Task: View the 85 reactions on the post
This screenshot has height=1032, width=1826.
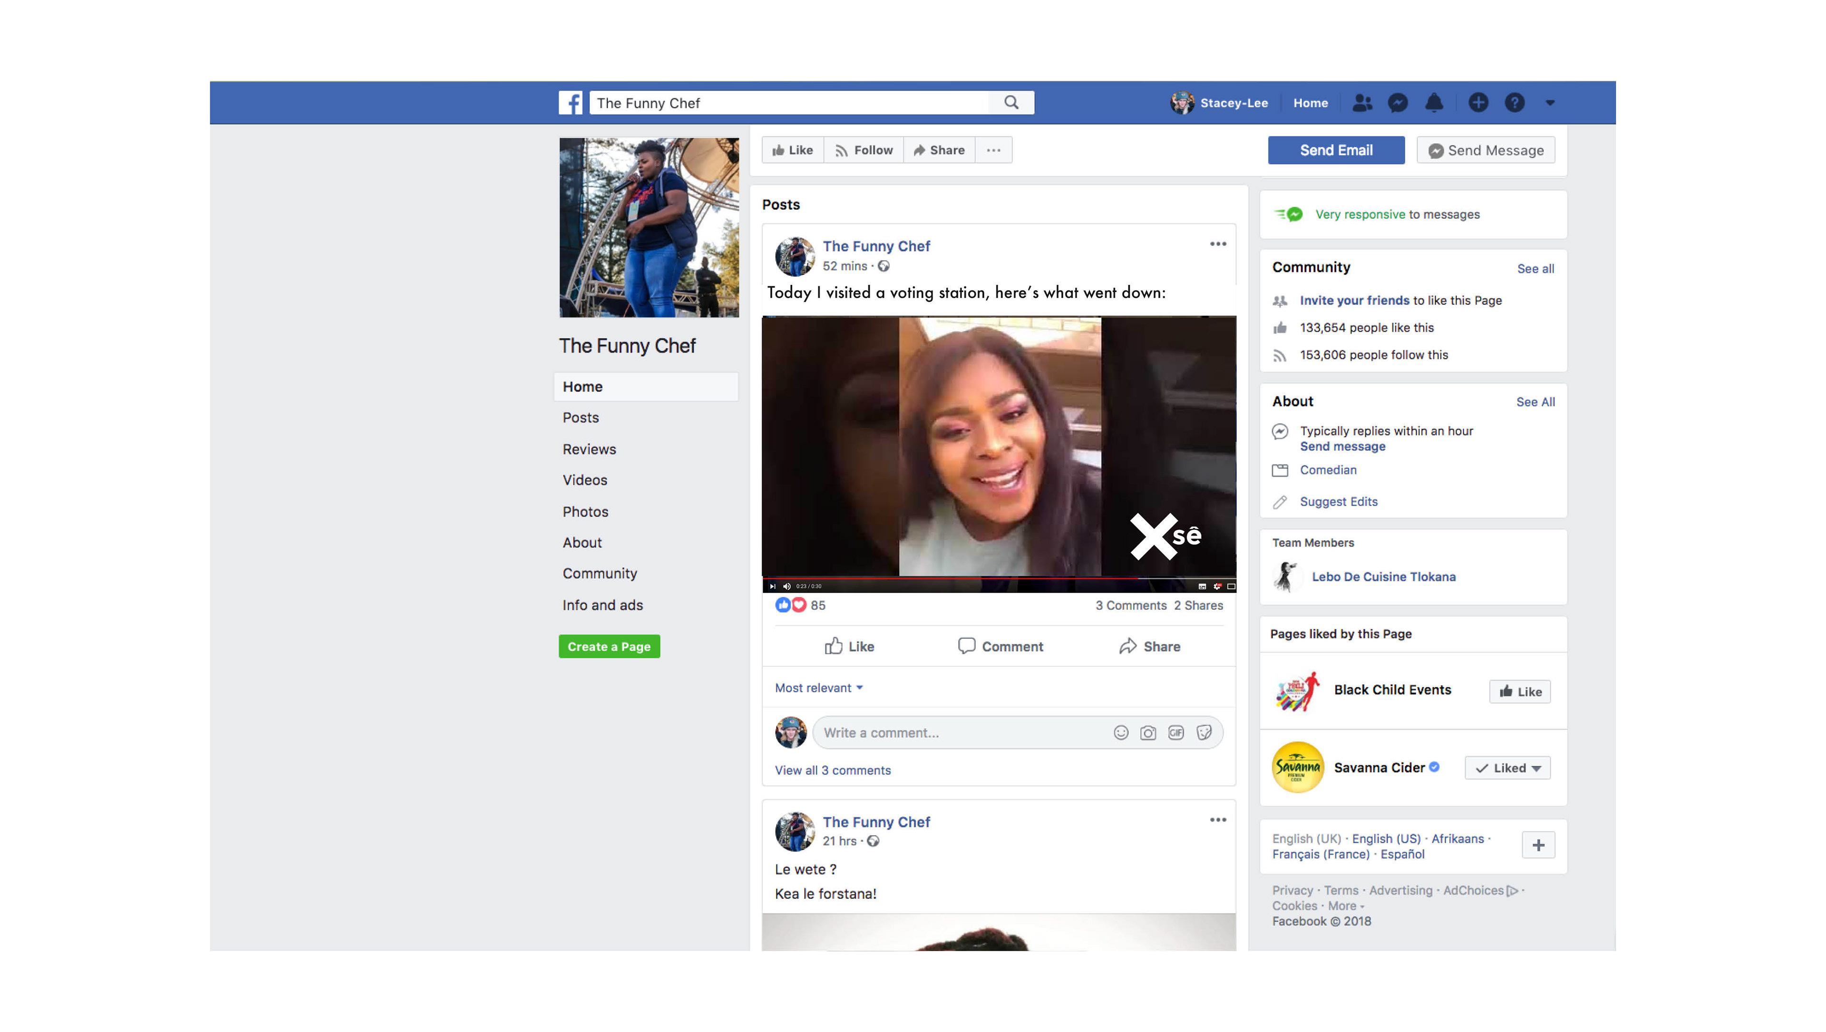Action: 800,605
